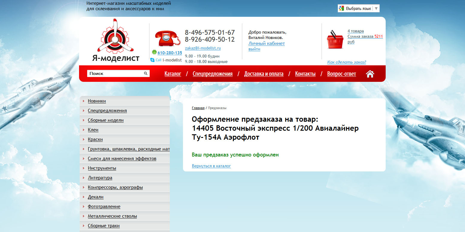Viewport: 465px width, 232px height.
Task: Click the green ICQ icon near 610-280-135
Action: click(153, 52)
